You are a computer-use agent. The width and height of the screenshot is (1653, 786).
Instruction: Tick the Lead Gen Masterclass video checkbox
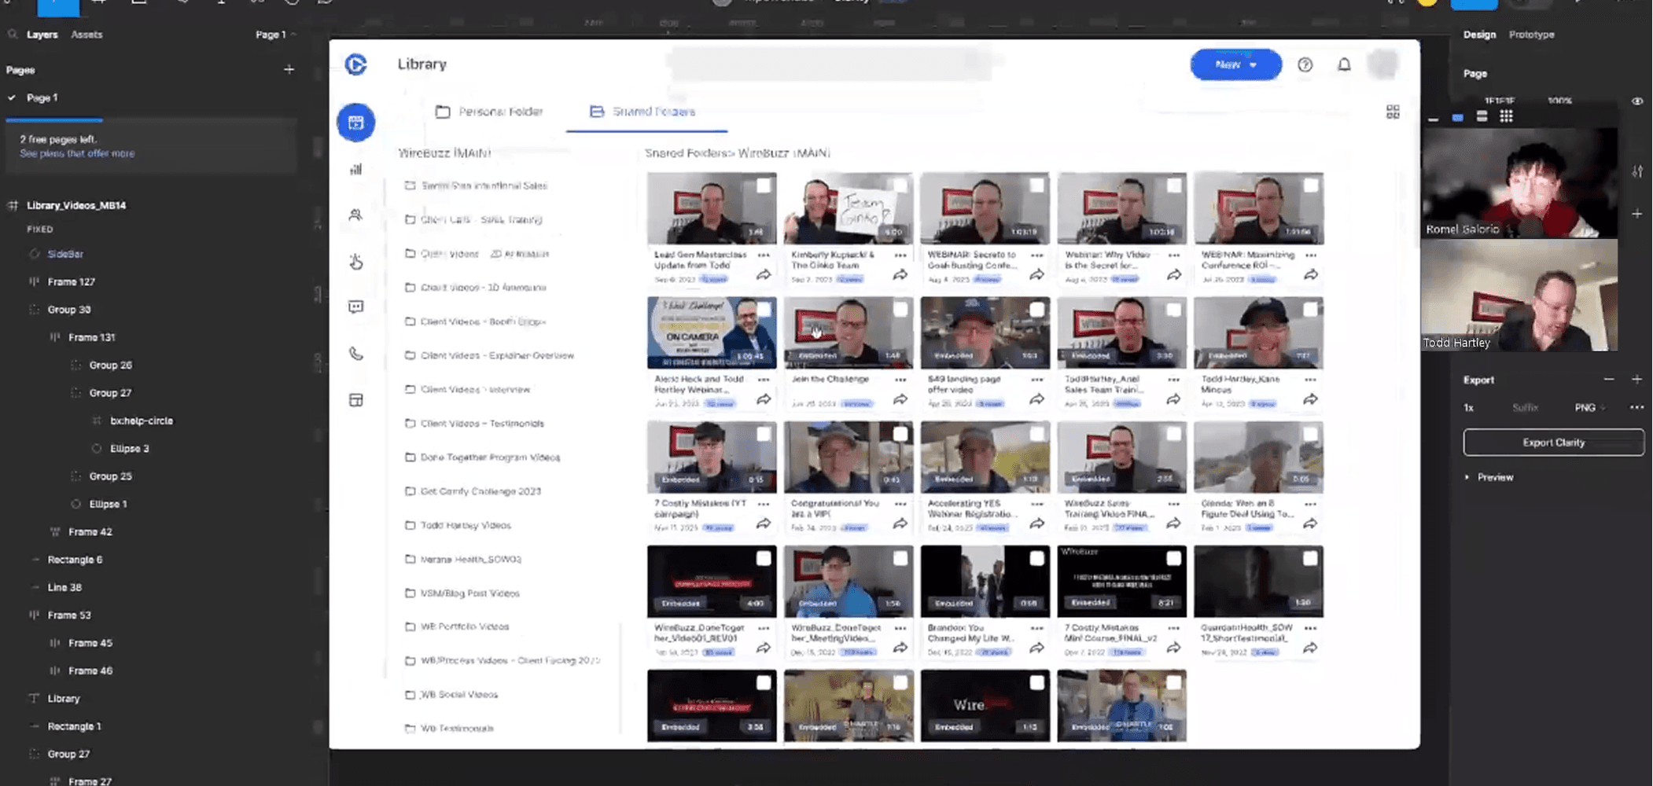[x=763, y=185]
